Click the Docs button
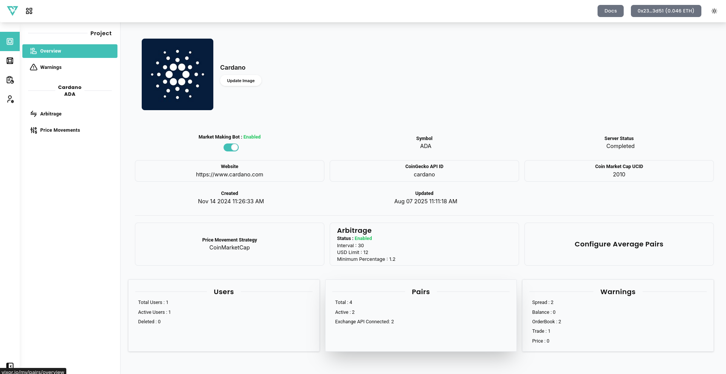 tap(610, 11)
